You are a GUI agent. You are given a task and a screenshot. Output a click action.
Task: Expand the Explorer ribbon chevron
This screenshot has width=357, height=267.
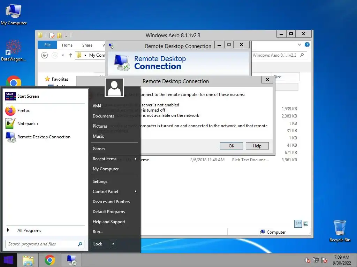coord(299,45)
